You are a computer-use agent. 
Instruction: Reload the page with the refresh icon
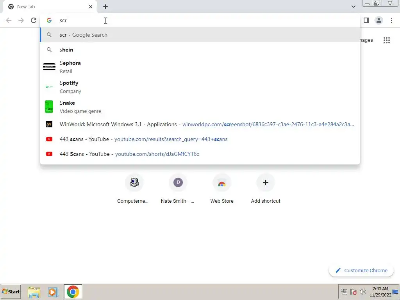pos(34,20)
